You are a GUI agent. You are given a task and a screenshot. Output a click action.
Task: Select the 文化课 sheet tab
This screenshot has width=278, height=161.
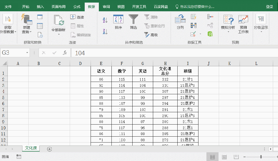pos(31,148)
